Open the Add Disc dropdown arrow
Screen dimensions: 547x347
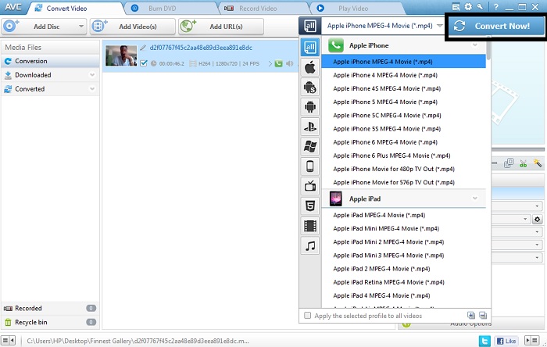pyautogui.click(x=81, y=26)
